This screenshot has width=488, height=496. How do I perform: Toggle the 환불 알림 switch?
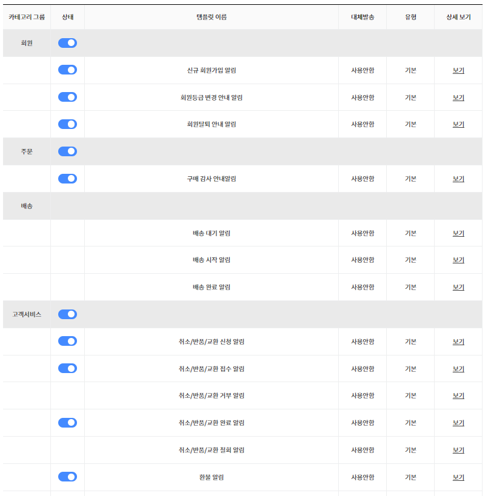coord(67,477)
